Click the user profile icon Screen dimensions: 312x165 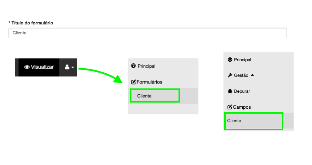click(67, 67)
